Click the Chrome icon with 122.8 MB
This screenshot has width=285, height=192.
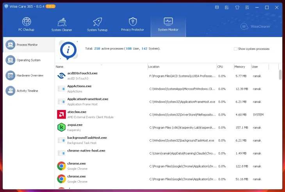click(61, 166)
